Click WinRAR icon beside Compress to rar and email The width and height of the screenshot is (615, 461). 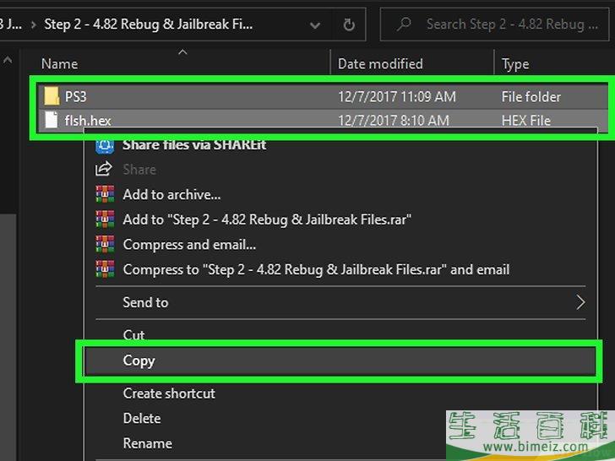[x=105, y=269]
